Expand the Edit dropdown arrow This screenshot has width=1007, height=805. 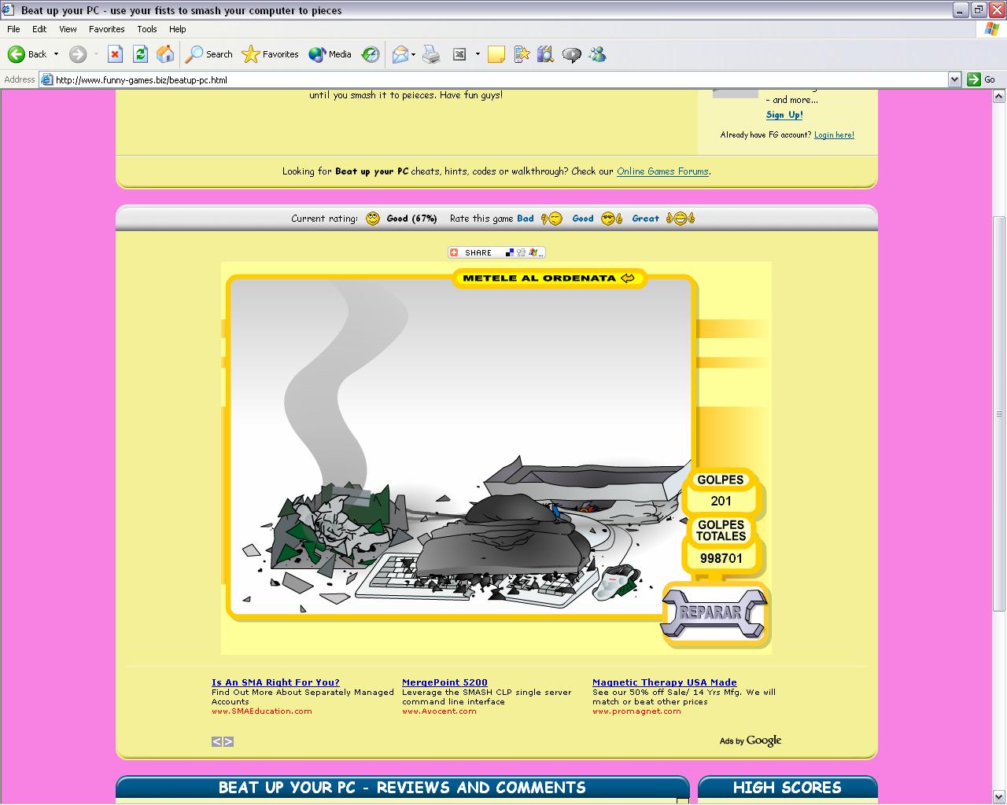478,54
